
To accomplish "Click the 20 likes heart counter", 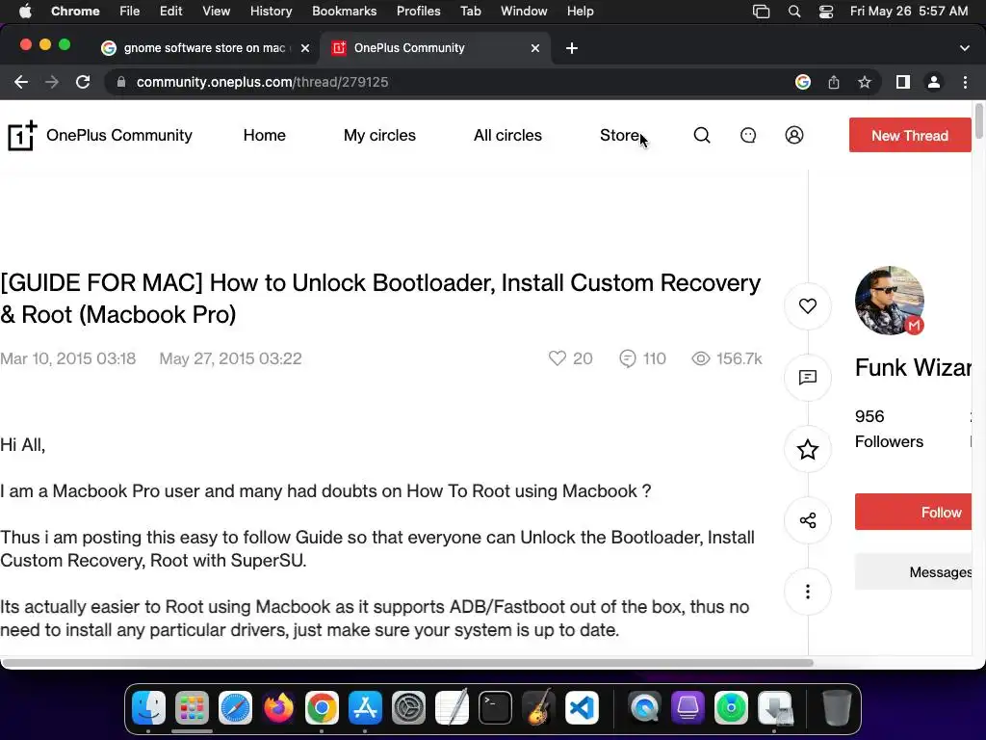I will (x=570, y=358).
